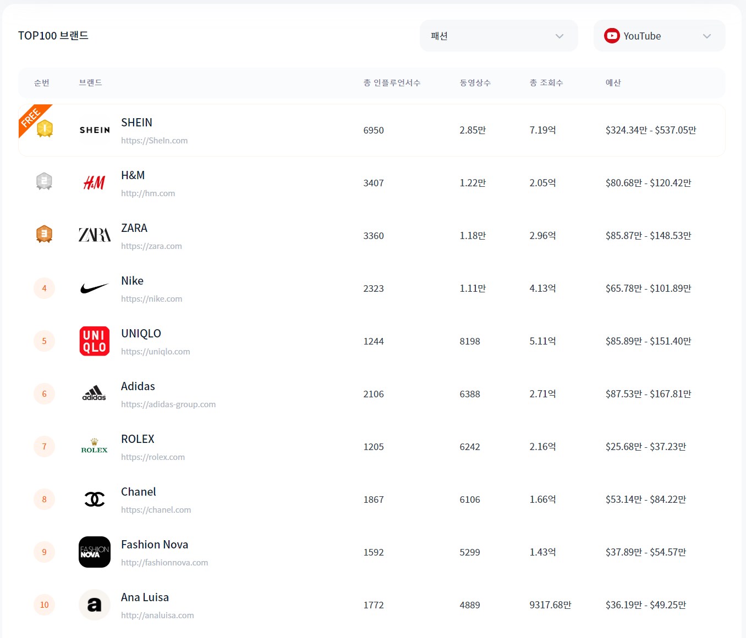Click Nike total views 4.13억
746x638 pixels.
point(542,289)
